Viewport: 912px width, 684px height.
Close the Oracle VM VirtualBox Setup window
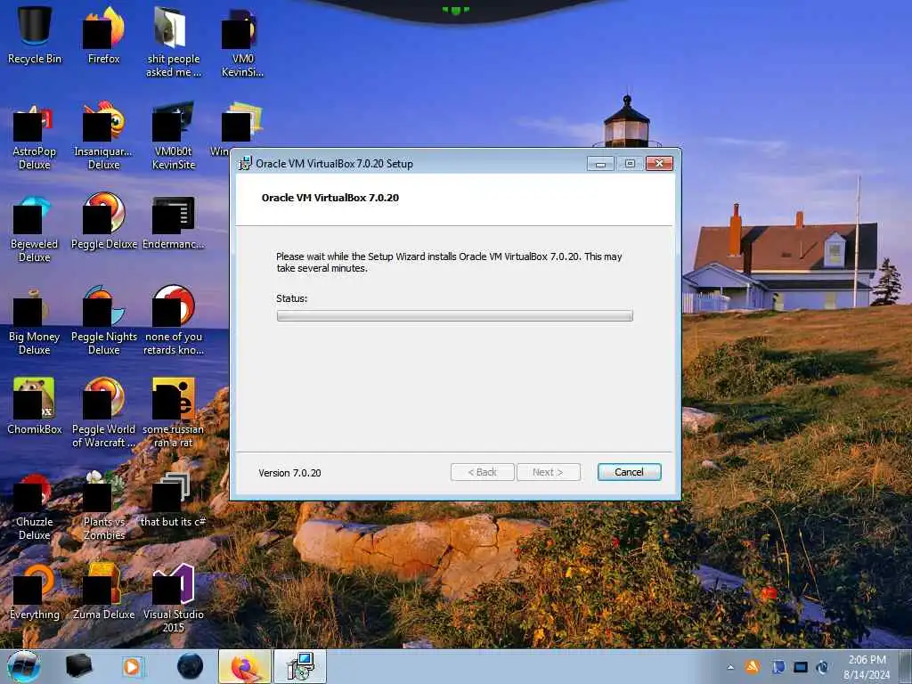(659, 164)
